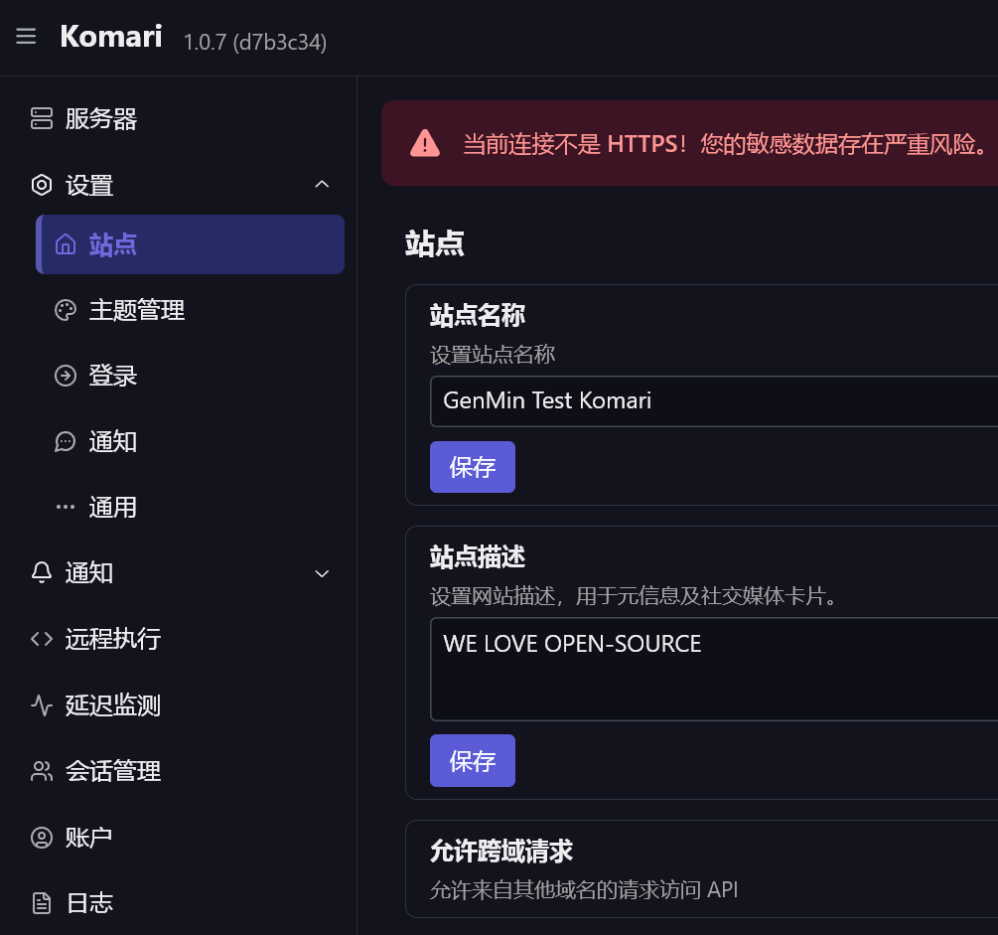Click the 延迟监测 pulse icon
The width and height of the screenshot is (998, 935).
(x=41, y=705)
